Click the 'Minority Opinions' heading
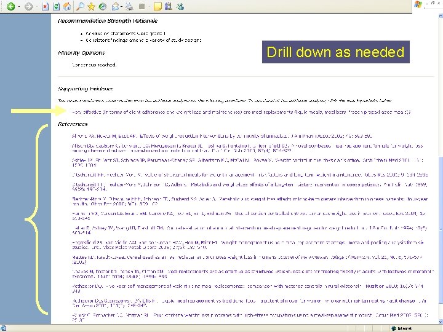 point(81,53)
